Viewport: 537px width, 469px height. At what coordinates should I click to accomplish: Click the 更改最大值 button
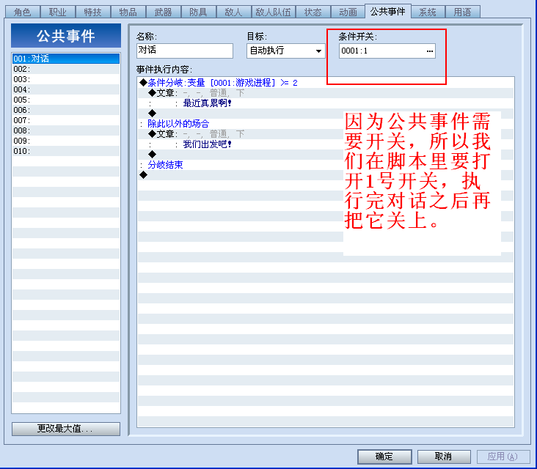pos(66,429)
